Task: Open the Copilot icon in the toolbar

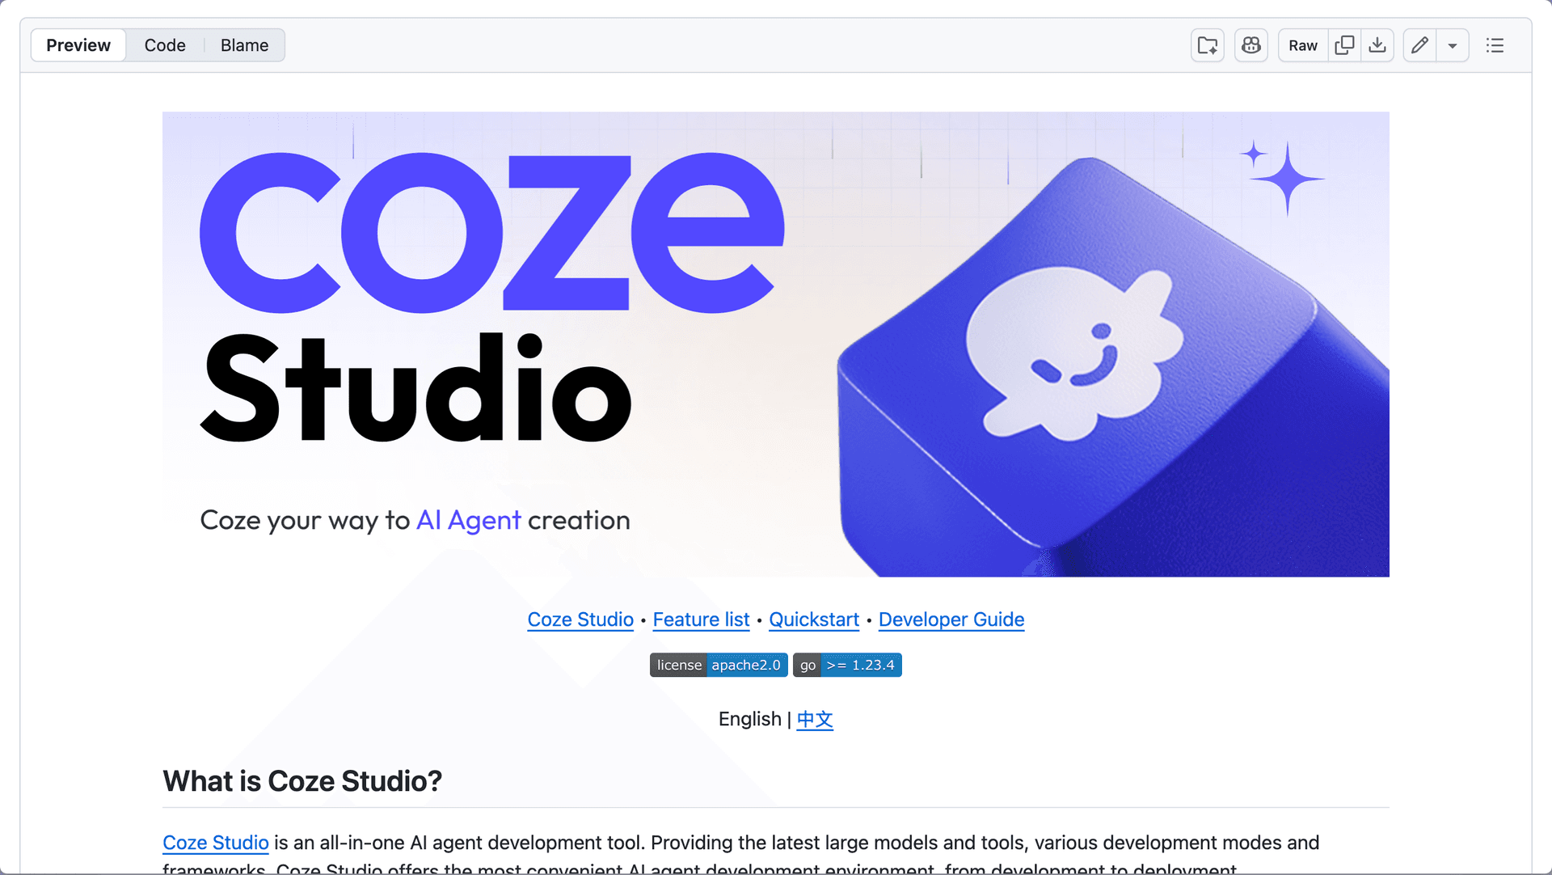Action: tap(1250, 45)
